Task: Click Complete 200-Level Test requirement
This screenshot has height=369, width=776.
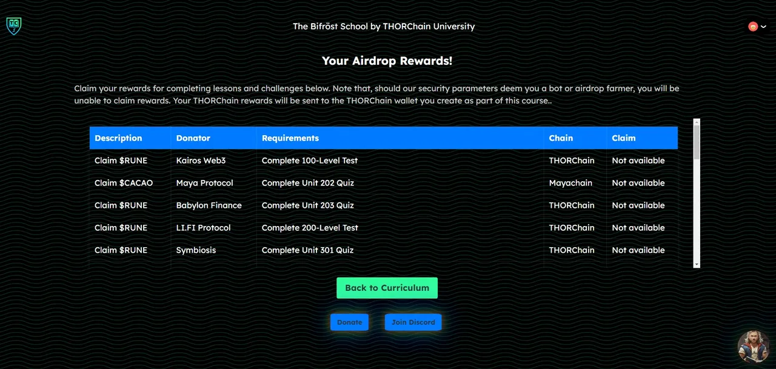Action: tap(310, 228)
